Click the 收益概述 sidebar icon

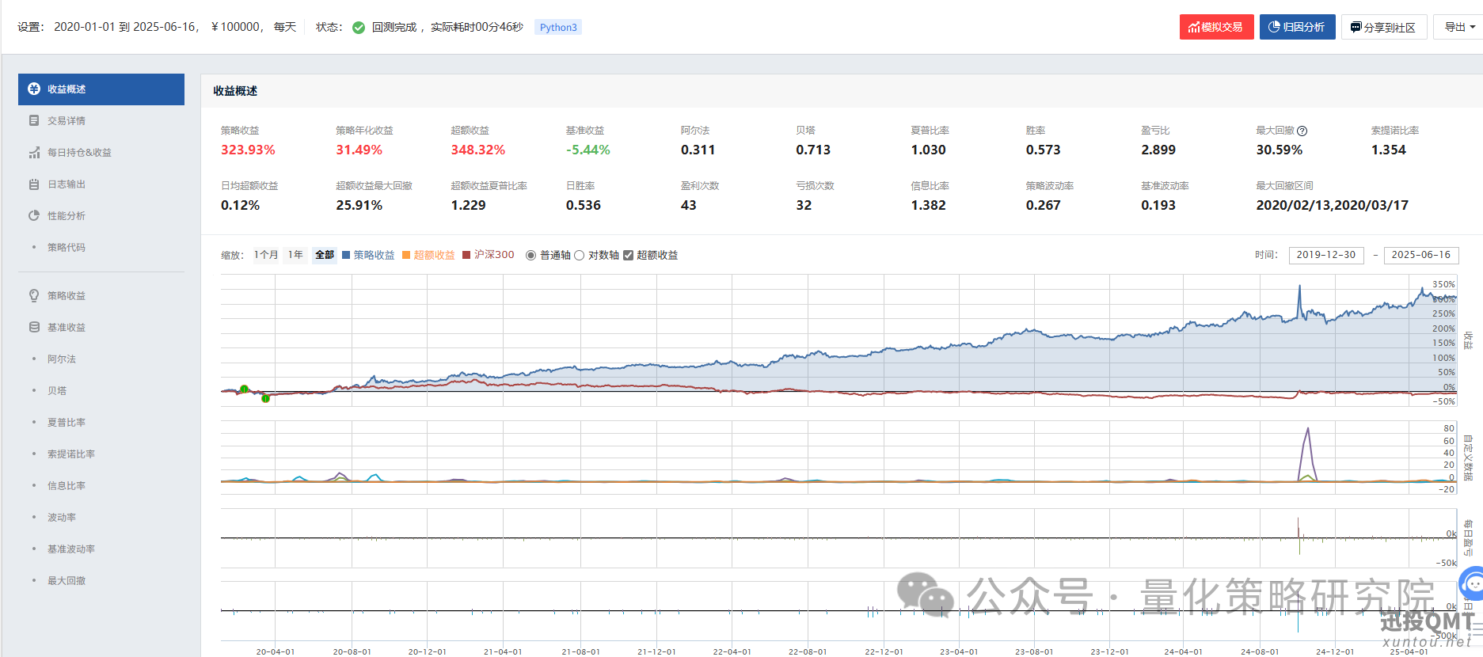[34, 89]
